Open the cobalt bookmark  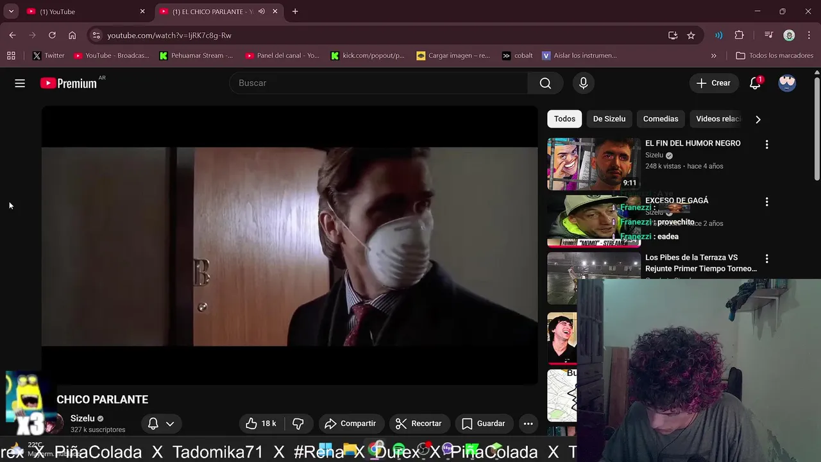[518, 56]
